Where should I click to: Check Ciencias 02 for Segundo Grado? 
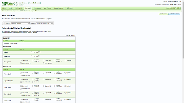[x=21, y=80]
